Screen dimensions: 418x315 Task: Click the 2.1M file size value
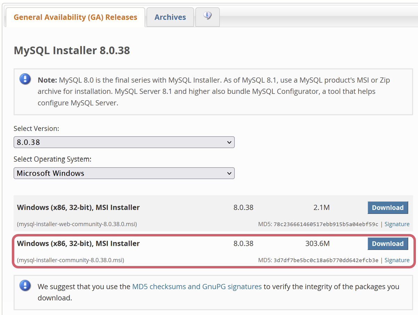coord(321,208)
